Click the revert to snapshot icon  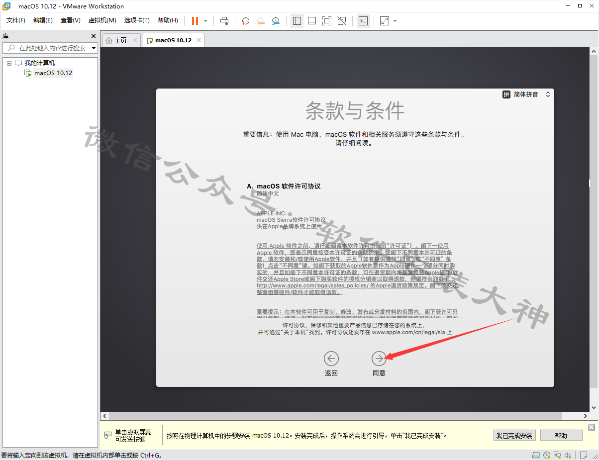coord(261,21)
